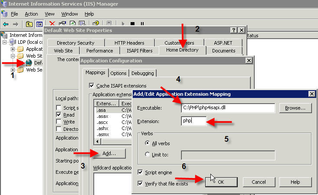This screenshot has width=318, height=195.
Task: Toggle the Write checkbox in Home Directory
Action: click(x=59, y=122)
